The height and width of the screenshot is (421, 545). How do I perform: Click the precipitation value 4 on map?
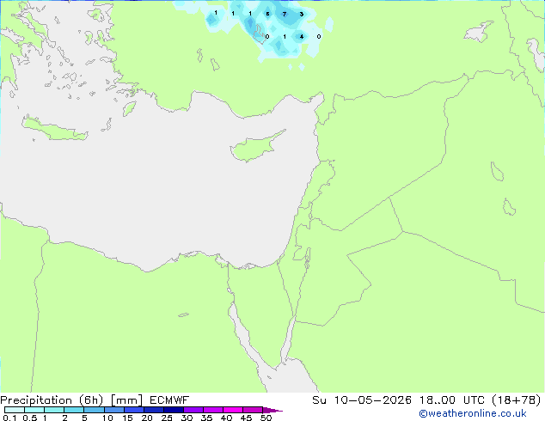pyautogui.click(x=302, y=36)
